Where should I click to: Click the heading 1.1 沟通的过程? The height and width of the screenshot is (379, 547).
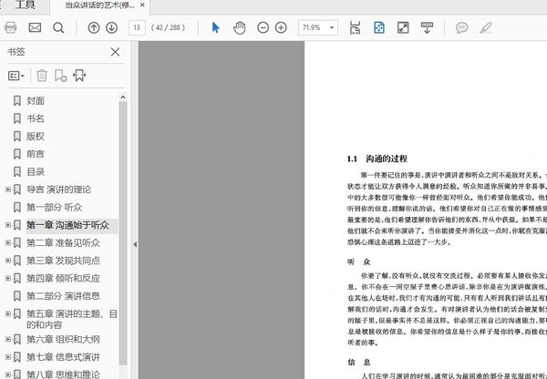377,159
